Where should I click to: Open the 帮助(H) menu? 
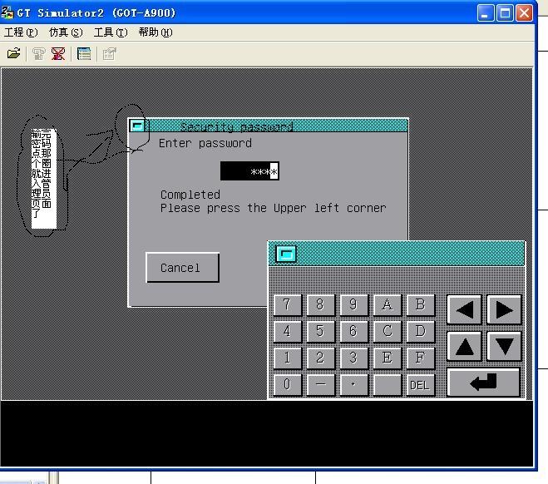(x=156, y=32)
